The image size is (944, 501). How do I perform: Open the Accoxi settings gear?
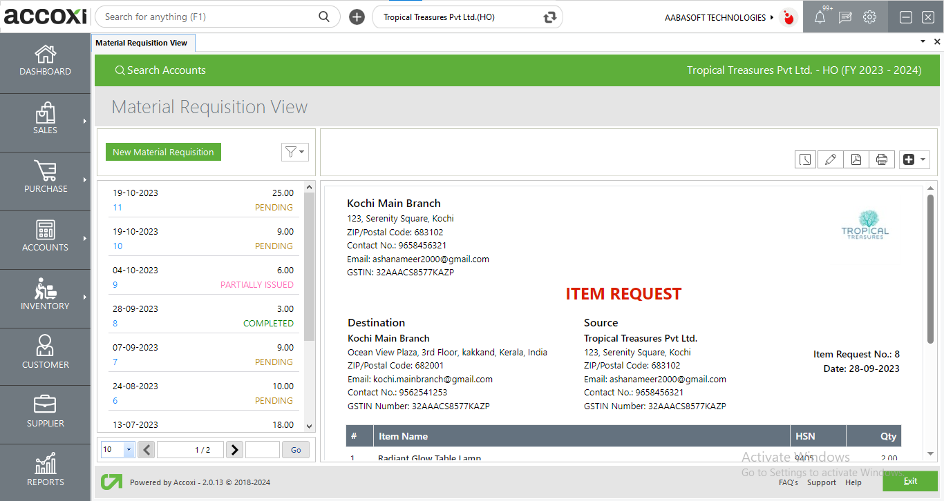pyautogui.click(x=869, y=17)
